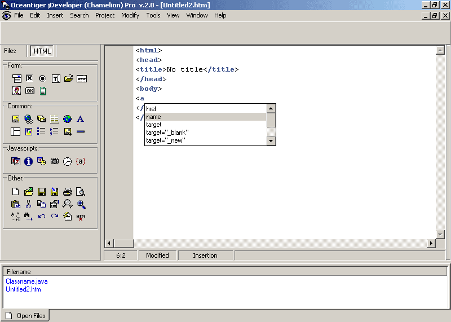The height and width of the screenshot is (322, 451).
Task: Click Find Next binoculars icon
Action: (29, 217)
